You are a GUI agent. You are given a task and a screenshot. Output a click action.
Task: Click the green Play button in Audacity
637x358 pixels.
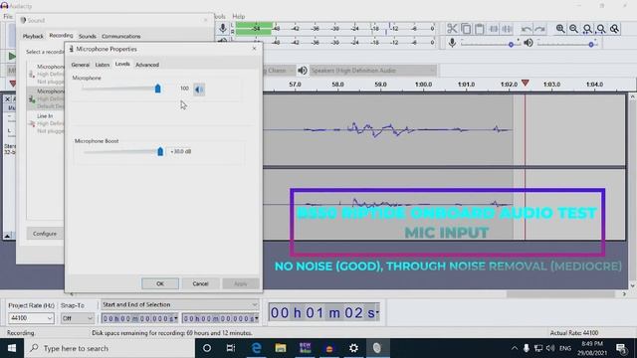[x=12, y=56]
